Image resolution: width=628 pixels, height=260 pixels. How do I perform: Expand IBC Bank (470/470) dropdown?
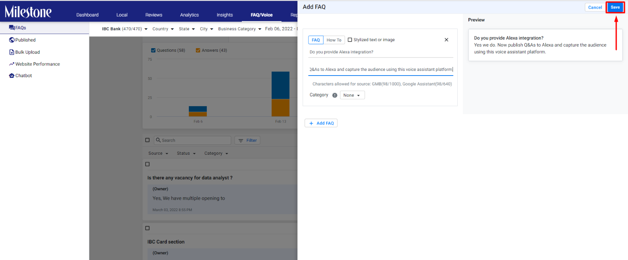coord(125,29)
